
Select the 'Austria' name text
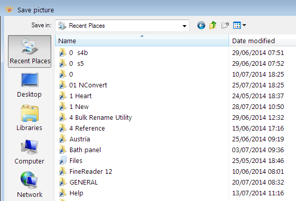tap(80, 139)
